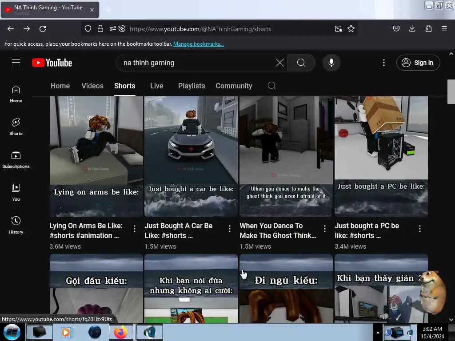Reload the page

pyautogui.click(x=43, y=29)
